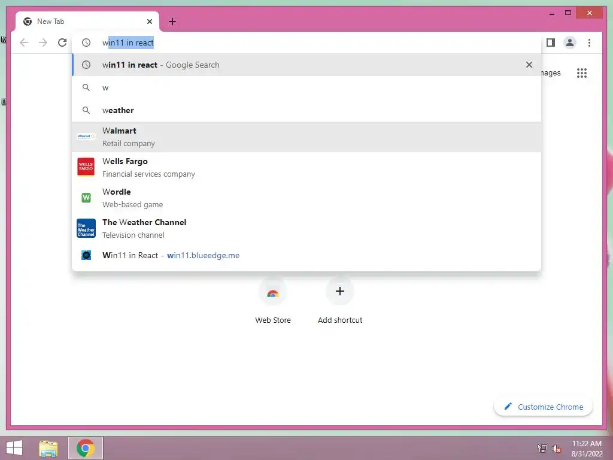The height and width of the screenshot is (460, 613).
Task: Click Customize Chrome button
Action: (543, 407)
